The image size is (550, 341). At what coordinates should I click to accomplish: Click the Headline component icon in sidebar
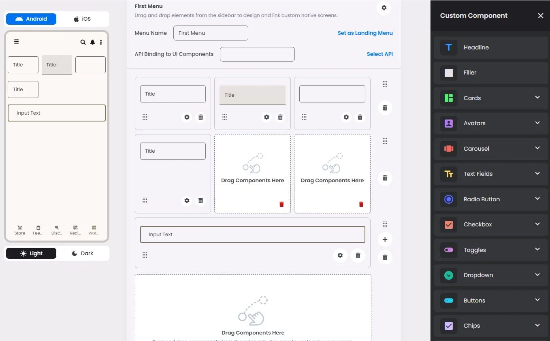(448, 47)
